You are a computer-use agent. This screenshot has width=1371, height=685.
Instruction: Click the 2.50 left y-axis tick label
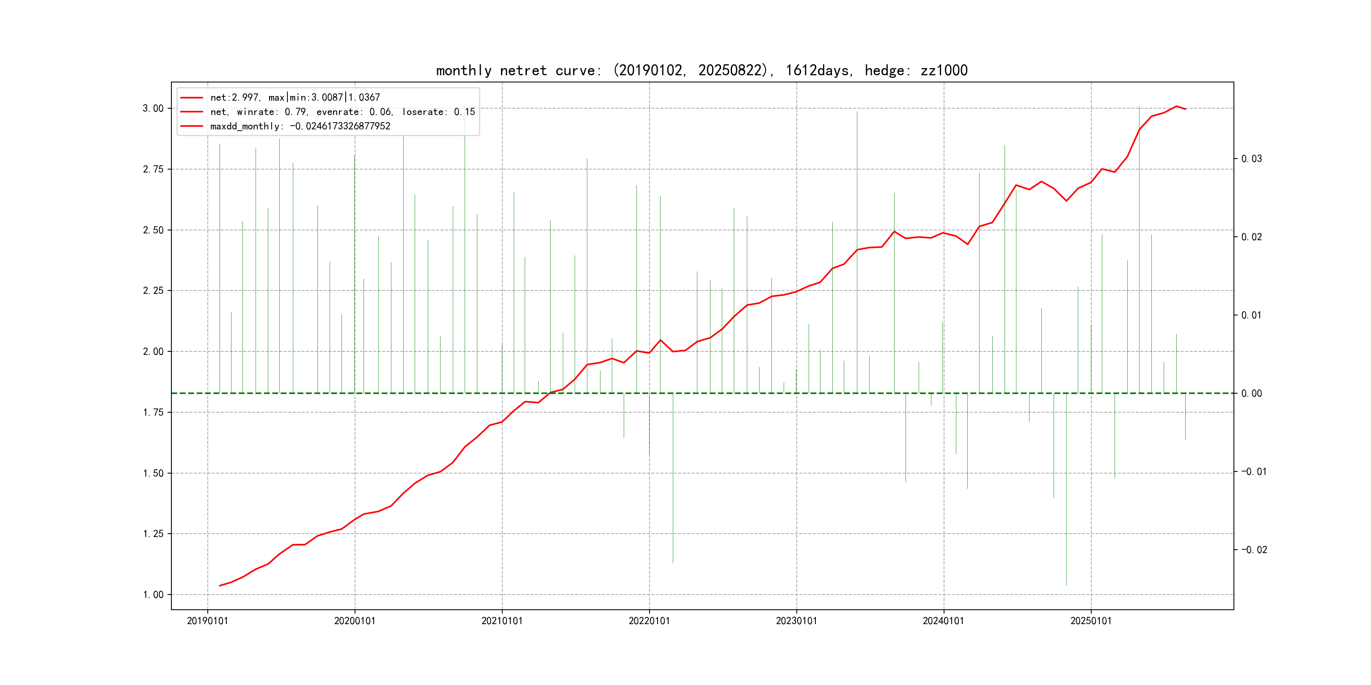(x=153, y=230)
